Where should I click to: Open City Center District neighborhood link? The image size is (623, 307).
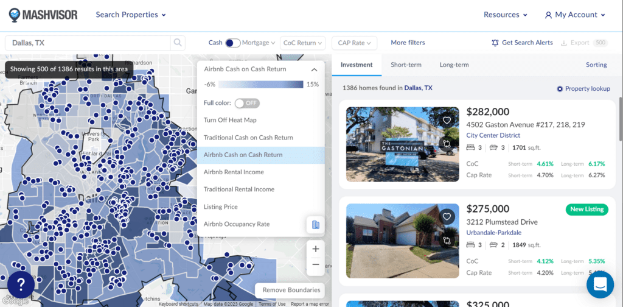[492, 135]
